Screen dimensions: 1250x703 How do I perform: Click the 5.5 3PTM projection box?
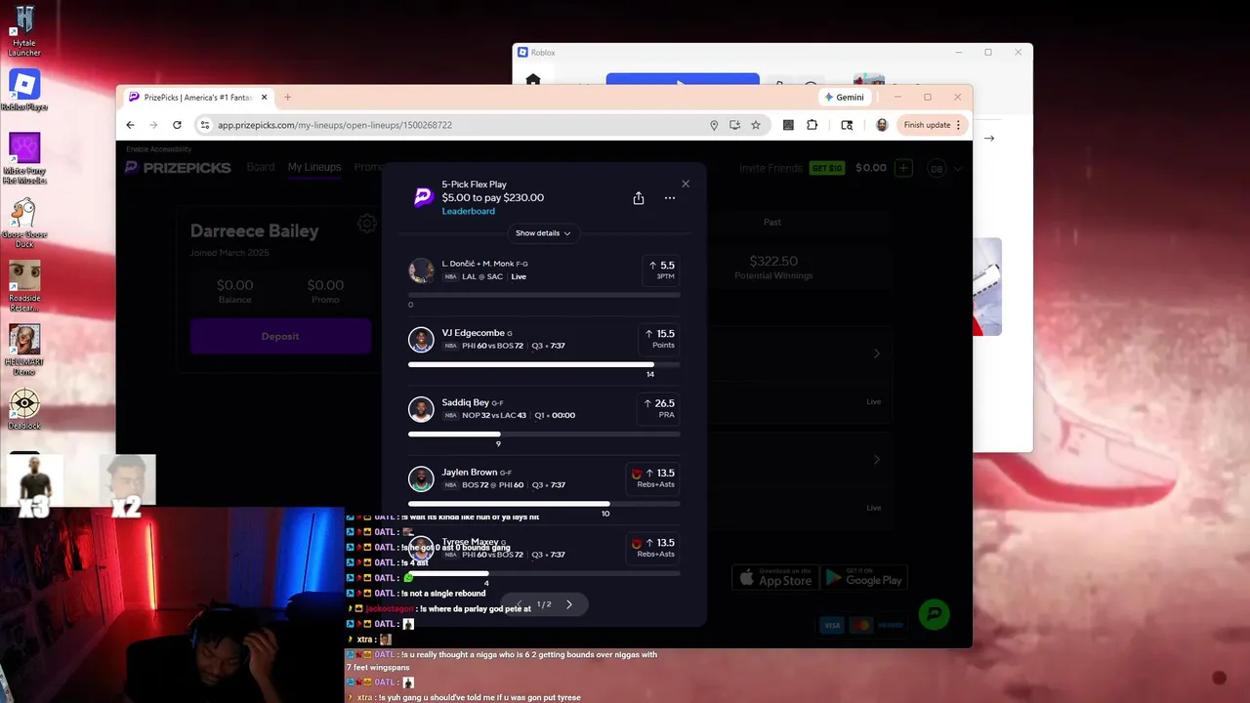661,270
